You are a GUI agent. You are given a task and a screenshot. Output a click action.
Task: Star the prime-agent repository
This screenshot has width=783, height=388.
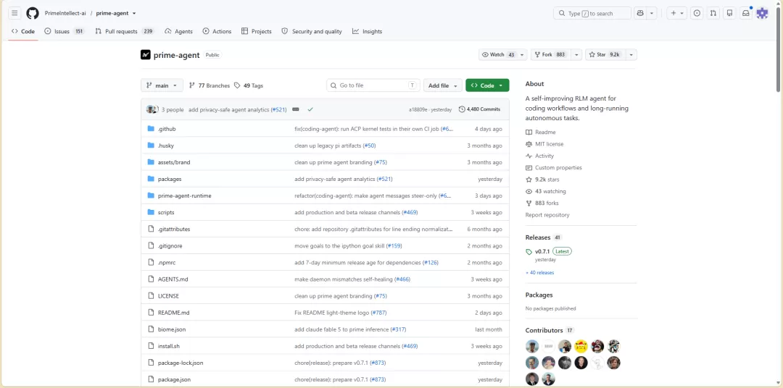point(605,55)
